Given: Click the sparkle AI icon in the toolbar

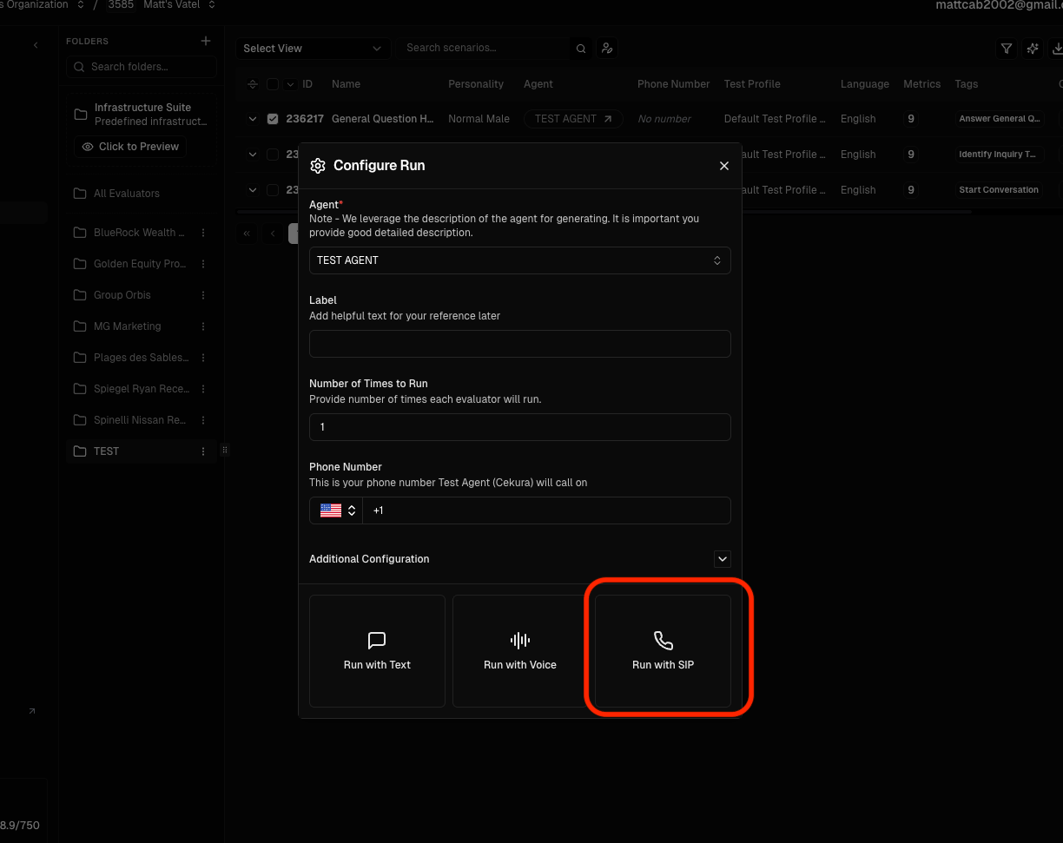Looking at the screenshot, I should (1033, 49).
